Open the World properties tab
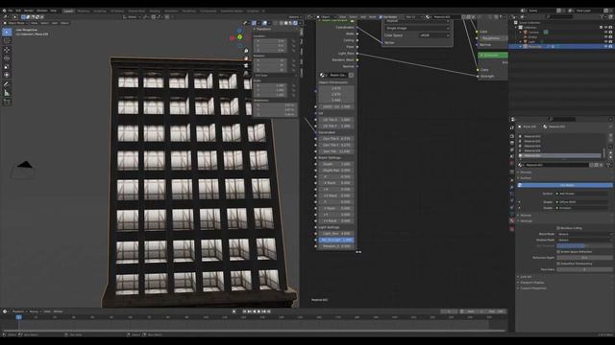615x345 pixels. point(512,163)
